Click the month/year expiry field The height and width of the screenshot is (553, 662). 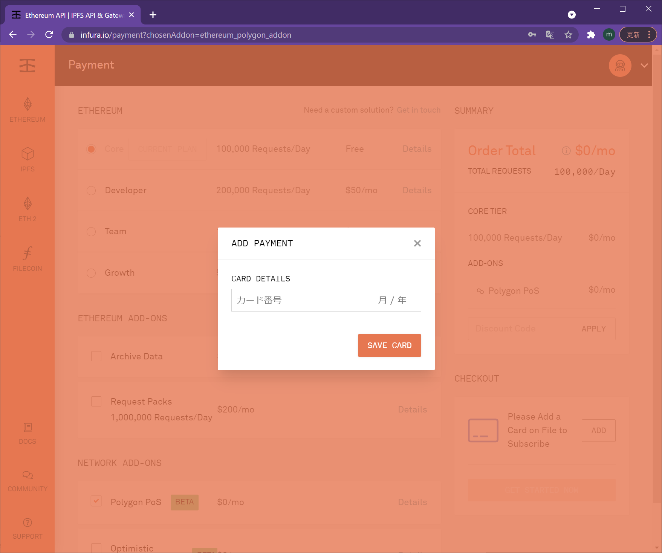pyautogui.click(x=392, y=300)
